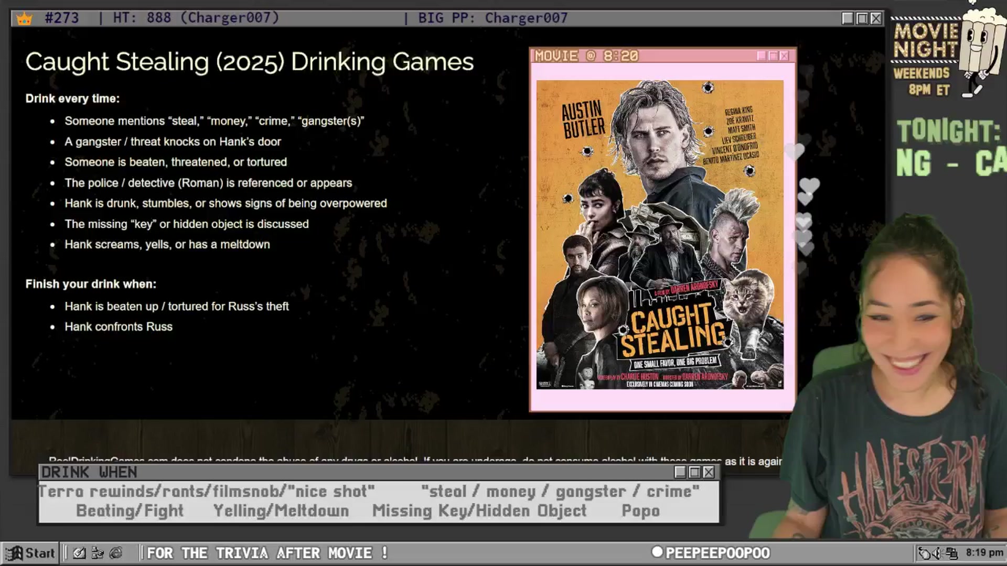Close the main drinking games window

(x=876, y=18)
